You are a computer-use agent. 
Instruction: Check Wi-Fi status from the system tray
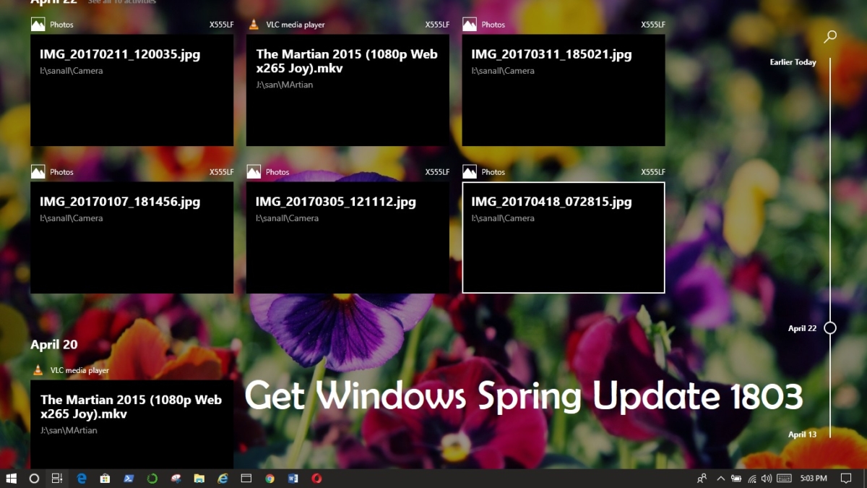753,478
